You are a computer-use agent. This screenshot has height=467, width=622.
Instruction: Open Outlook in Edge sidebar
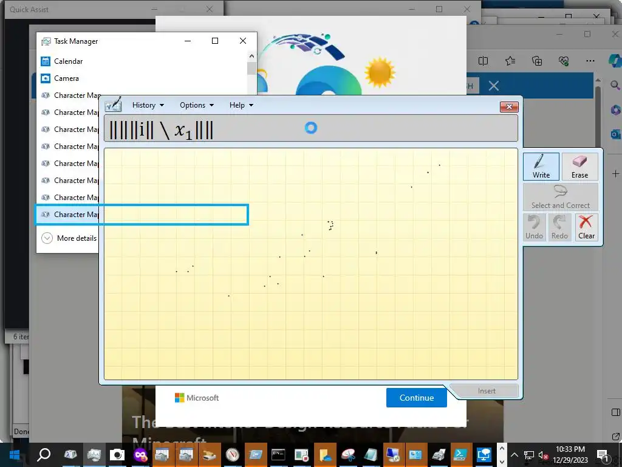tap(615, 134)
